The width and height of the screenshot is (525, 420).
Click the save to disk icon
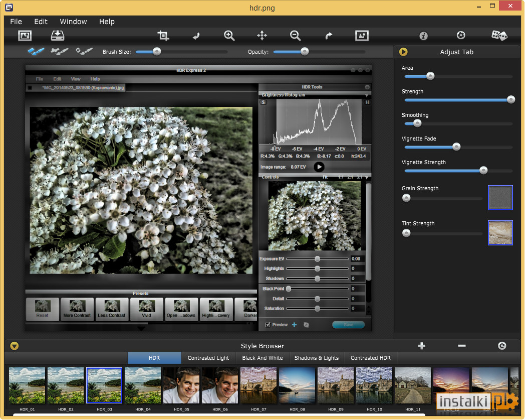[x=58, y=36]
